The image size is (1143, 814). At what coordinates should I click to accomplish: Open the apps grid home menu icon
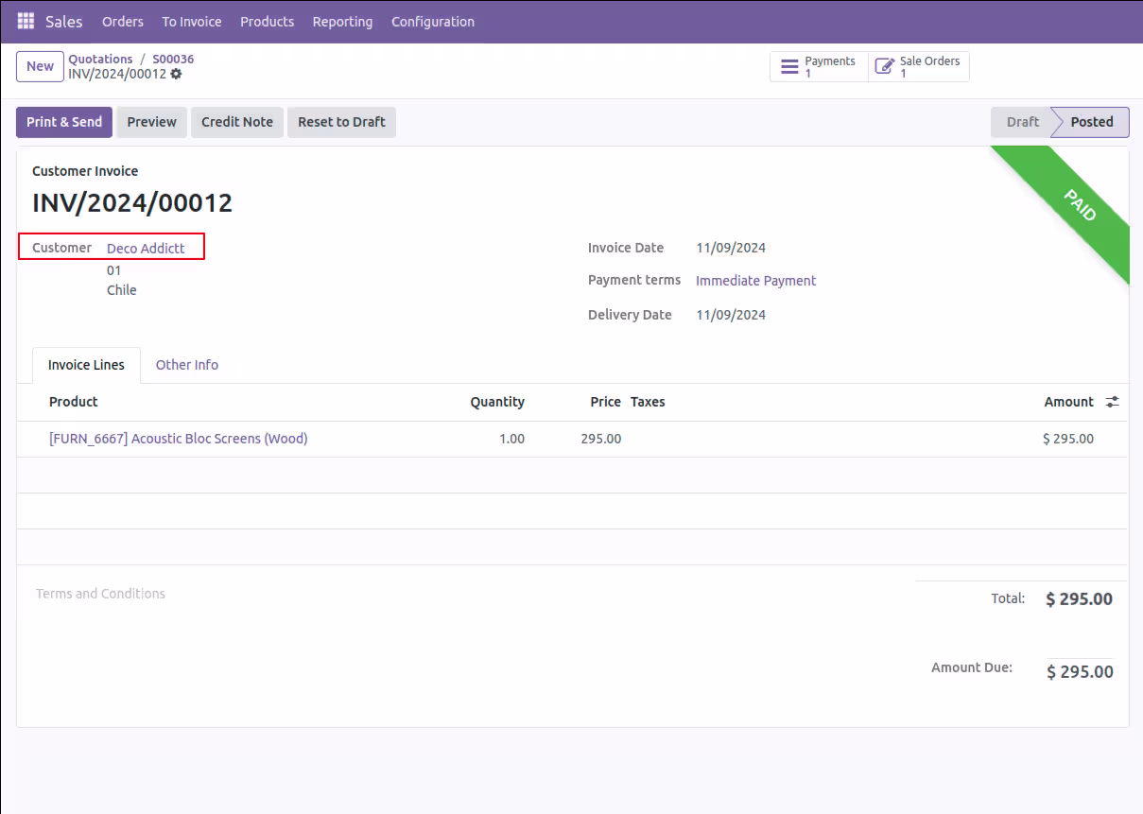26,21
